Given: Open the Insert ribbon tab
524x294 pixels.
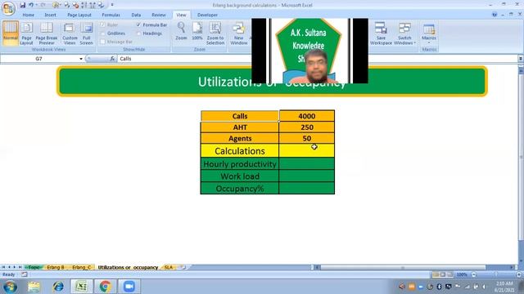Looking at the screenshot, I should (x=51, y=15).
